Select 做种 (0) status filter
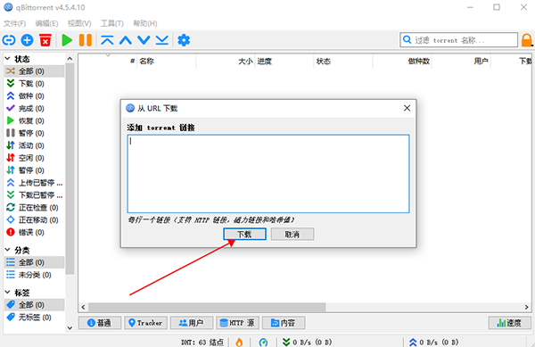This screenshot has width=535, height=347. tap(34, 95)
